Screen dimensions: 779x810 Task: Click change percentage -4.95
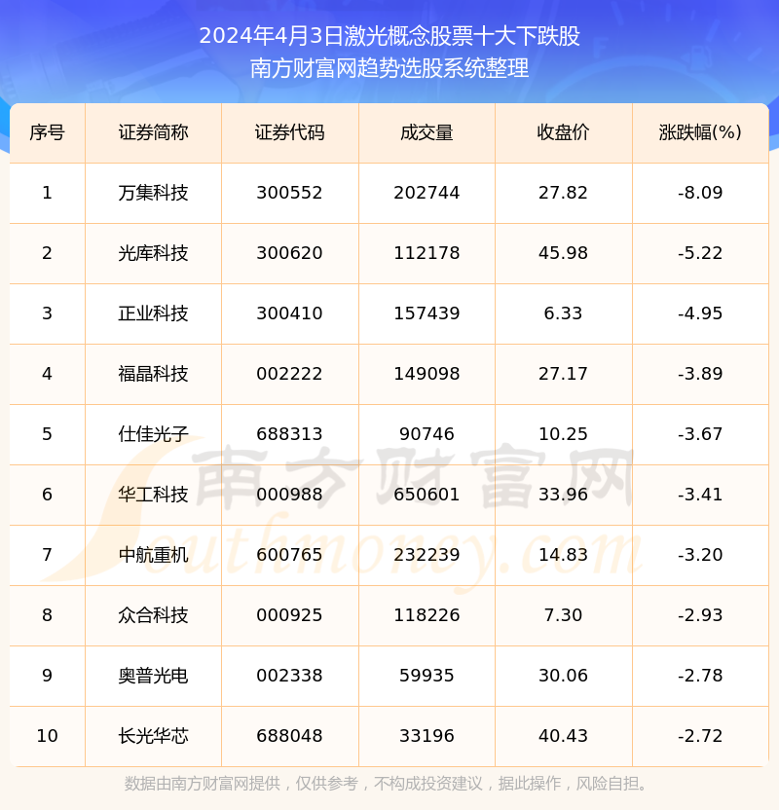[x=700, y=313]
